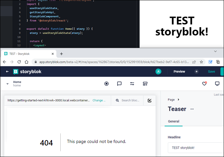224x157 pixels.
Task: Click the Headline field label
Action: pos(174,137)
